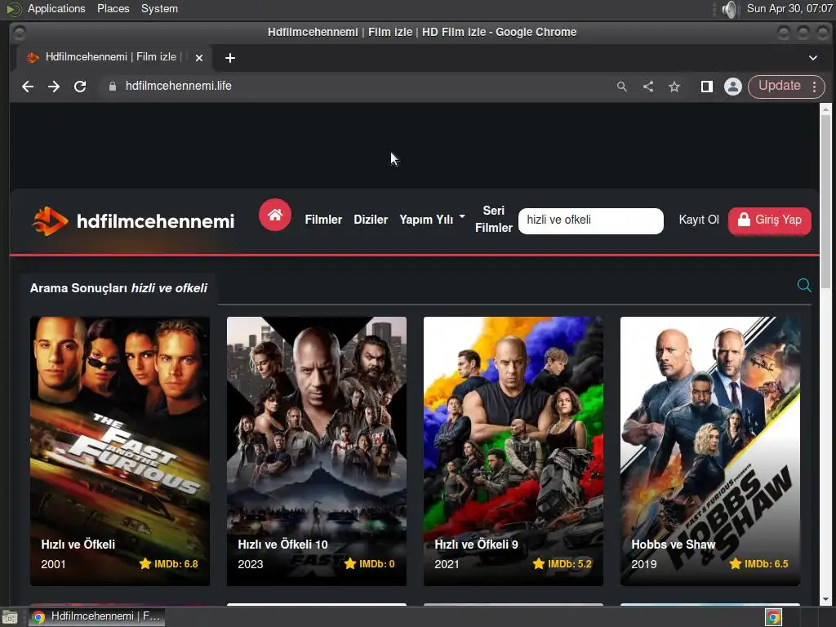Click the IMDb: 0 rating text

click(x=376, y=564)
